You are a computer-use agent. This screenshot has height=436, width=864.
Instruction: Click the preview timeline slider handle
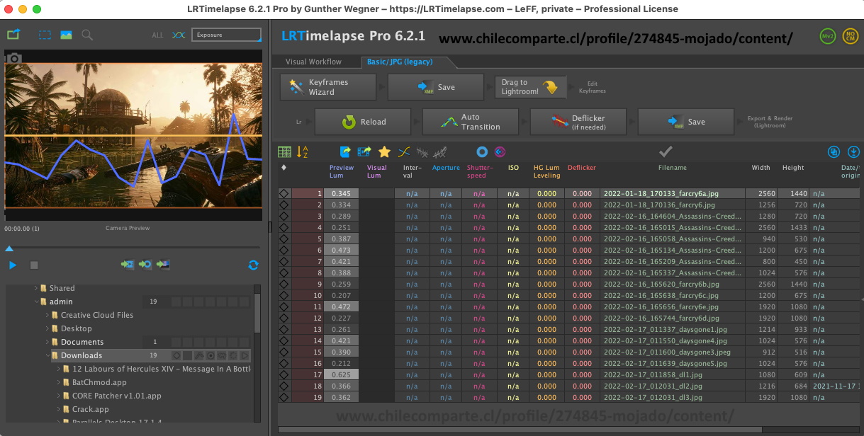click(x=9, y=248)
